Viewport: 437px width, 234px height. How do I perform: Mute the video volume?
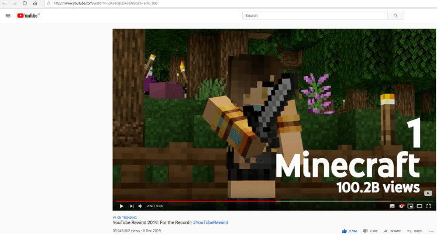(140, 206)
